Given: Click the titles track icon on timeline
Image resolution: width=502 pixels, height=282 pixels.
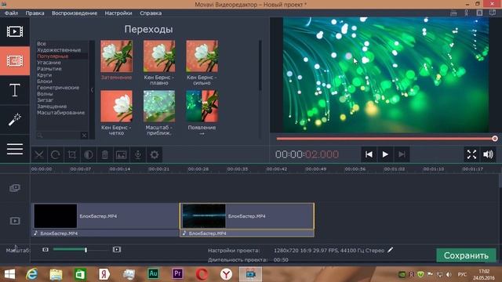Looking at the screenshot, I should [15, 188].
